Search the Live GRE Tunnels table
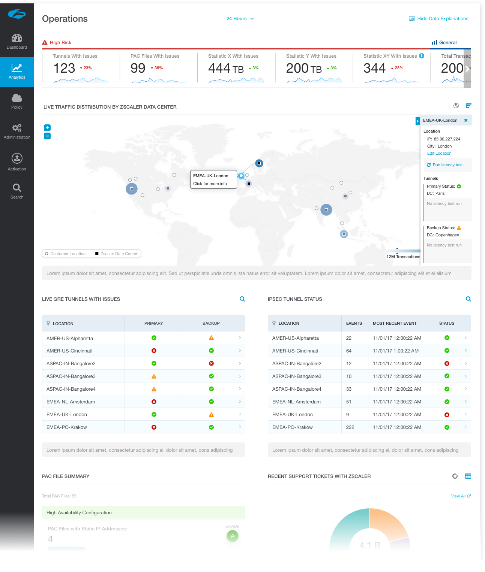This screenshot has width=485, height=572. 242,299
